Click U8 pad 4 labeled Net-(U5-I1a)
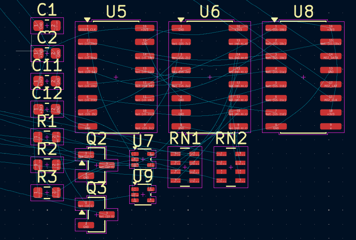This screenshot has width=356, height=240. [276, 70]
